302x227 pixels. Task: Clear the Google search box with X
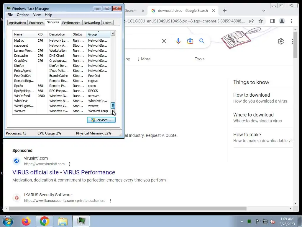(164, 41)
